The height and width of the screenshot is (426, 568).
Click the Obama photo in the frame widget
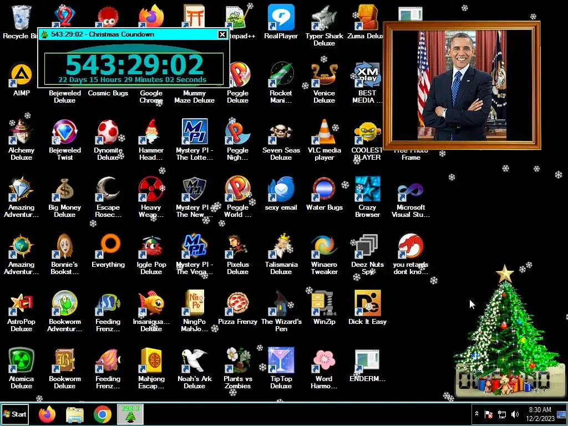click(x=462, y=85)
